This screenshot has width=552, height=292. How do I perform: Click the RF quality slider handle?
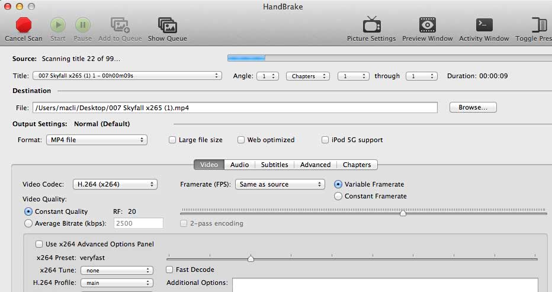tap(403, 213)
